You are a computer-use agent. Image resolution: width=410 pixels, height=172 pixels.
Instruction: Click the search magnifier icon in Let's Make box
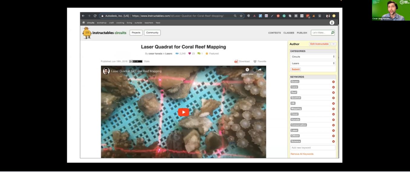tap(333, 33)
